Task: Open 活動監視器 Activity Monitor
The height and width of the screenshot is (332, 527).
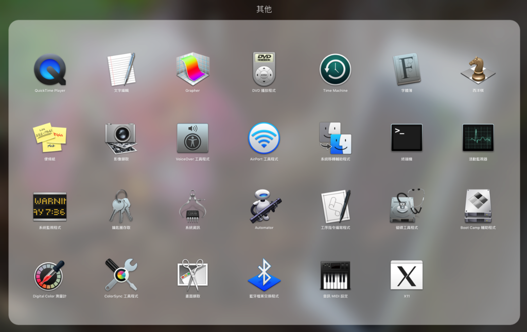Action: (x=478, y=138)
